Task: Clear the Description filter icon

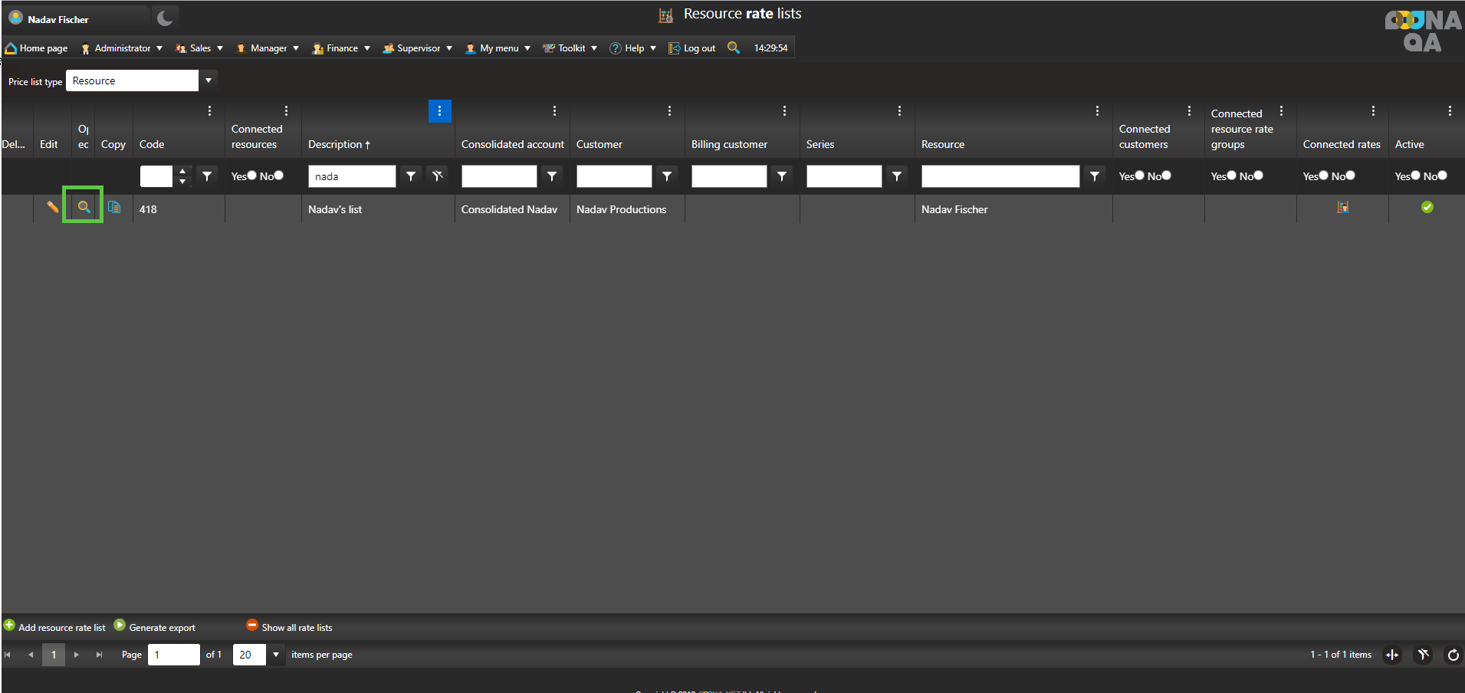Action: pyautogui.click(x=438, y=176)
